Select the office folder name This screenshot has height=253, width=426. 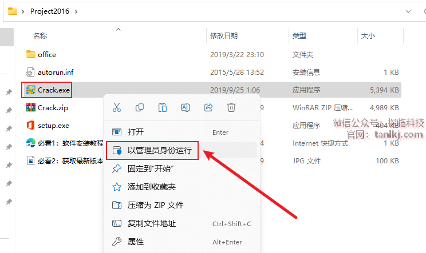(47, 54)
